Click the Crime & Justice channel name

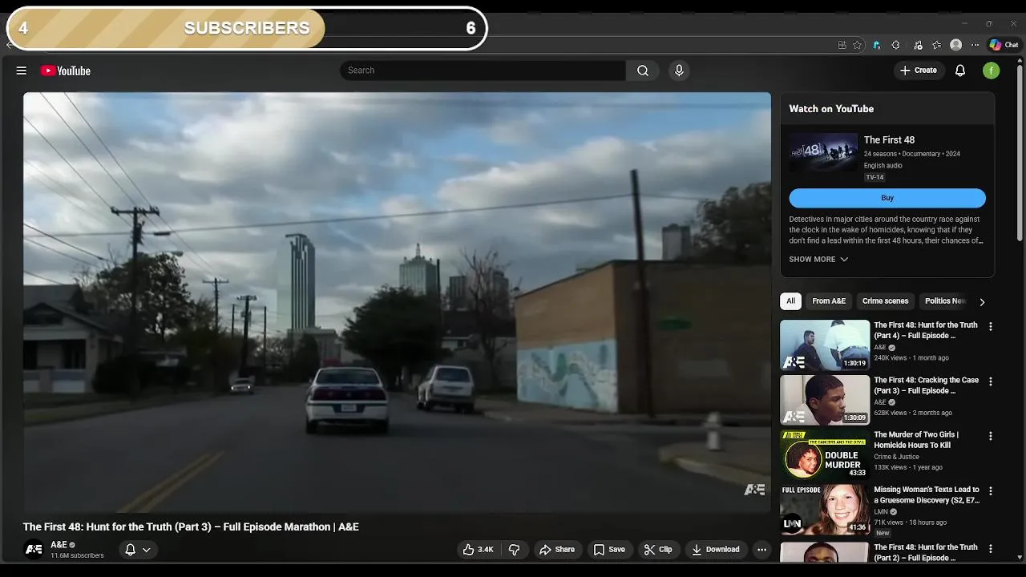(x=896, y=457)
